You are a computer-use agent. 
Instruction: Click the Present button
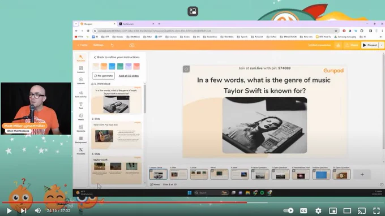pyautogui.click(x=370, y=45)
